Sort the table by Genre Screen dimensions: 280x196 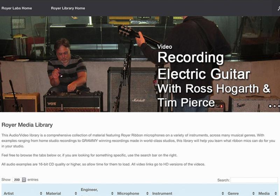point(253,193)
